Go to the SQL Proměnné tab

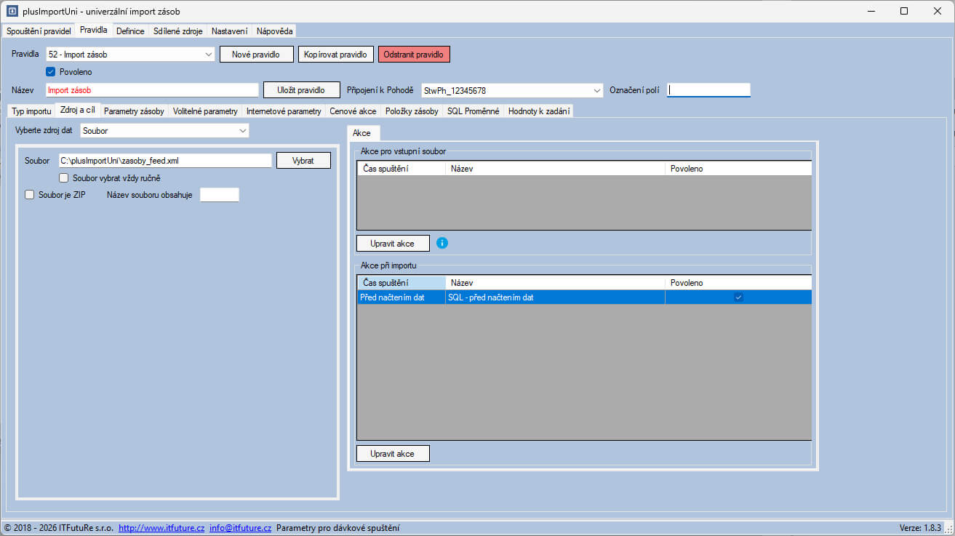(473, 111)
